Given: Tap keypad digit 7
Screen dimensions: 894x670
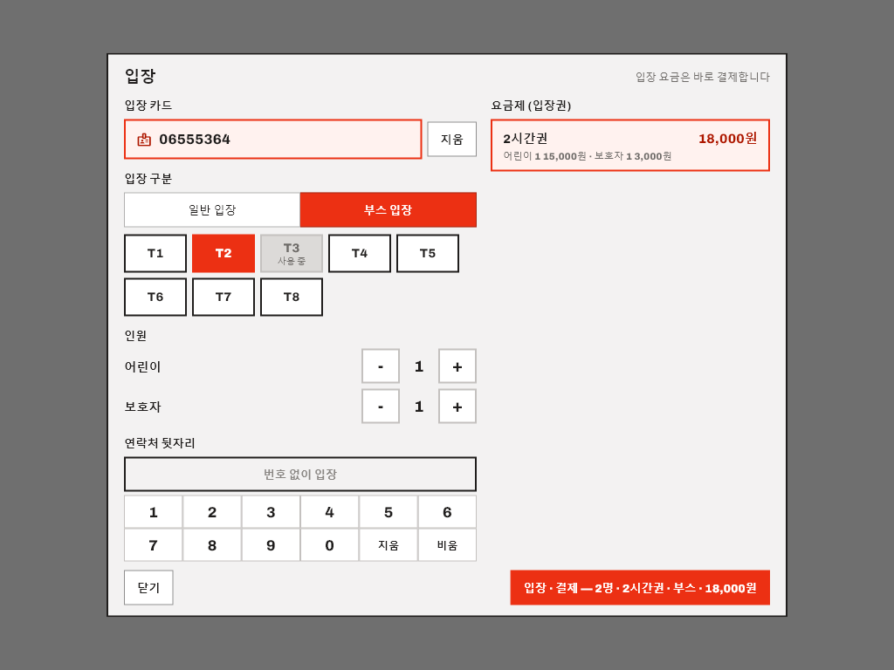Looking at the screenshot, I should click(x=154, y=545).
